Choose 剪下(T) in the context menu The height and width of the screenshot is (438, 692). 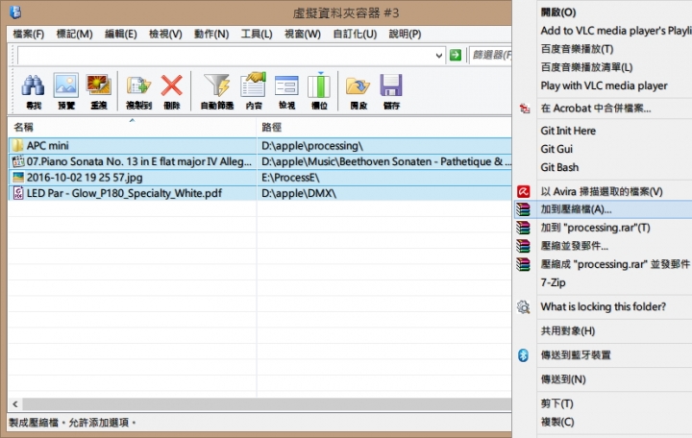click(556, 403)
